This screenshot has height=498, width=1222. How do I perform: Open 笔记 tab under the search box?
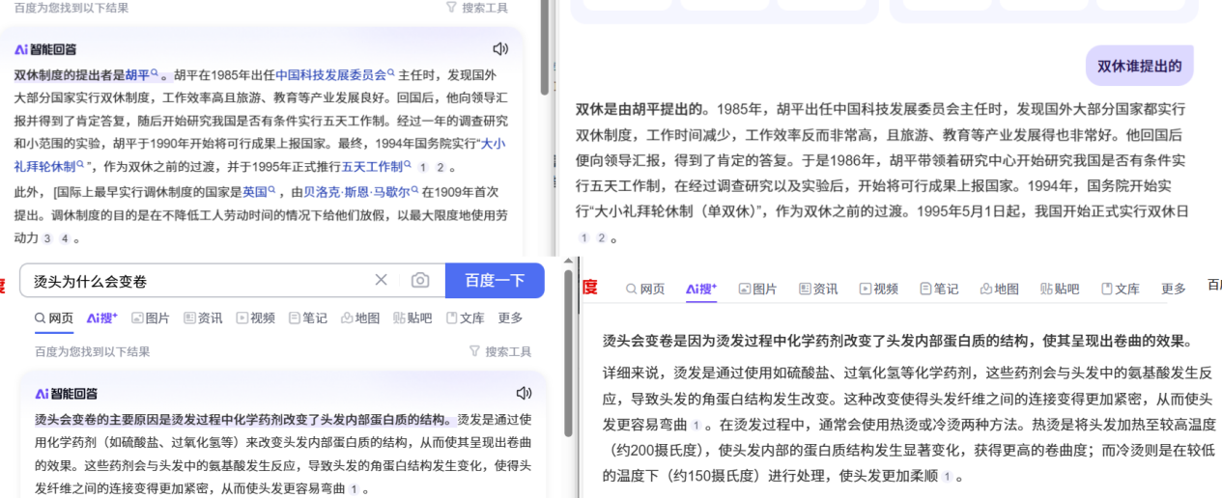pos(307,318)
